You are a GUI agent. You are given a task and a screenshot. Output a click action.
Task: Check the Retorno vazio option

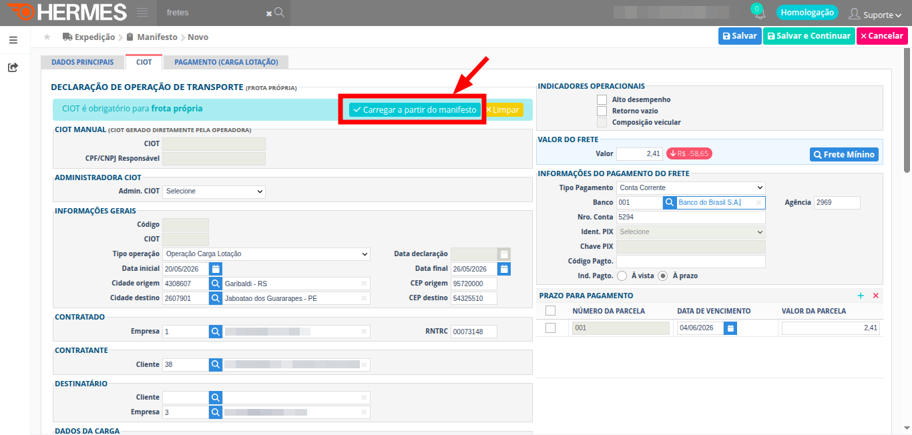(x=602, y=111)
